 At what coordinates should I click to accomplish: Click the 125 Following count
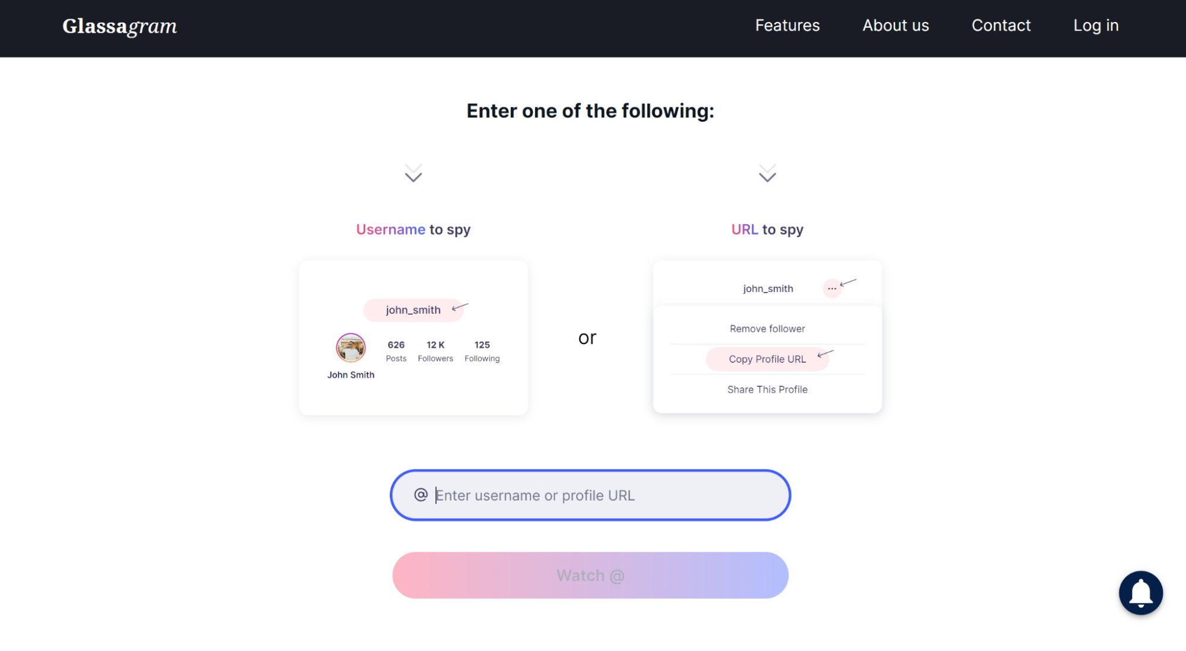coord(482,351)
